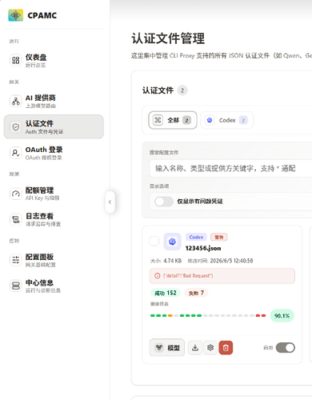Go to 配额管理 menu item
The width and height of the screenshot is (312, 400).
pyautogui.click(x=54, y=194)
